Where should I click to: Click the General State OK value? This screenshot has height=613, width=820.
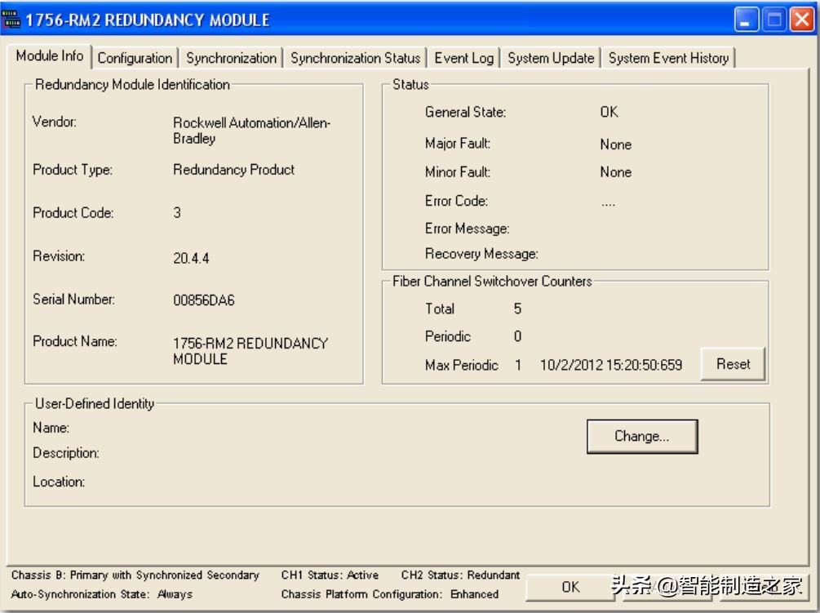609,113
